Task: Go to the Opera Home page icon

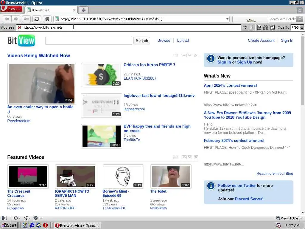Action: [47, 19]
